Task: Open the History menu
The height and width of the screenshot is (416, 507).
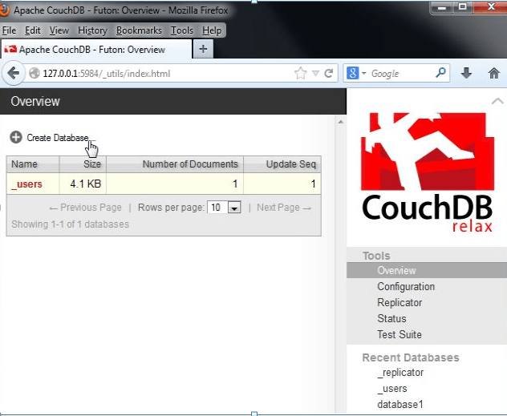Action: (92, 30)
